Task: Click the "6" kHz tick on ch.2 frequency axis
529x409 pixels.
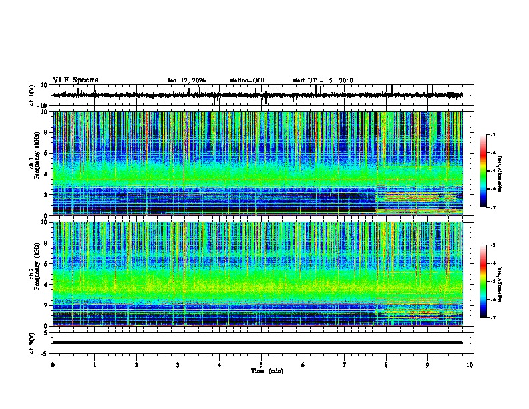Action: 47,263
